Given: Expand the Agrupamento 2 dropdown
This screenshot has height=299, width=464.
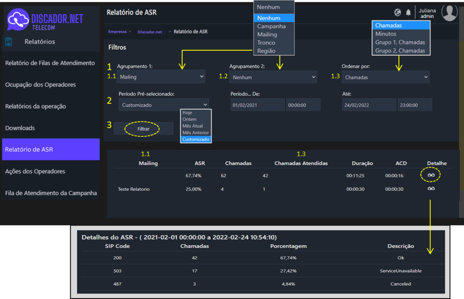Looking at the screenshot, I should pyautogui.click(x=273, y=77).
